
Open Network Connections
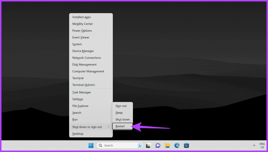(91, 58)
